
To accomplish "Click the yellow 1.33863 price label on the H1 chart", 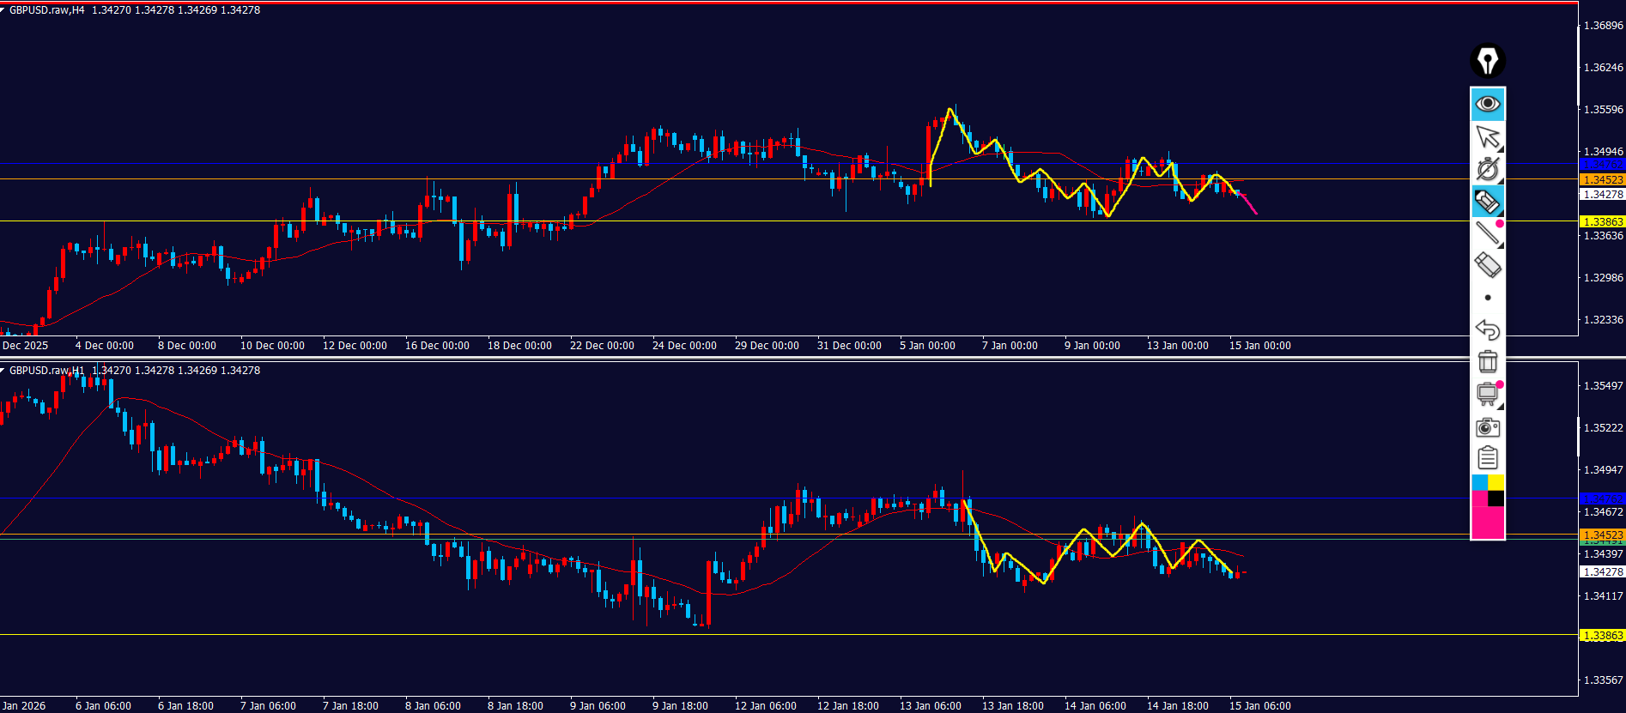I will click(x=1602, y=636).
